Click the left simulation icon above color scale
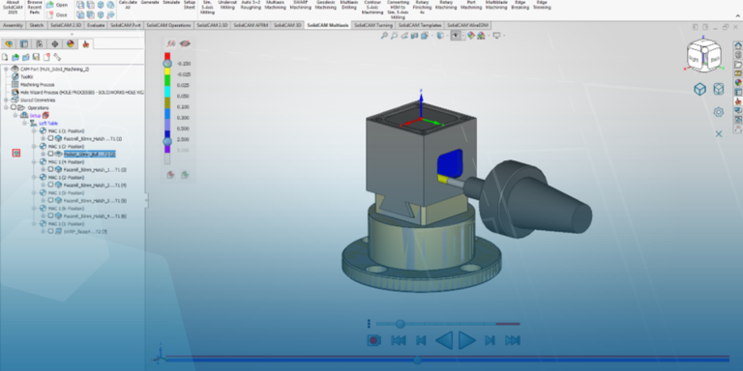The width and height of the screenshot is (743, 371). 170,43
